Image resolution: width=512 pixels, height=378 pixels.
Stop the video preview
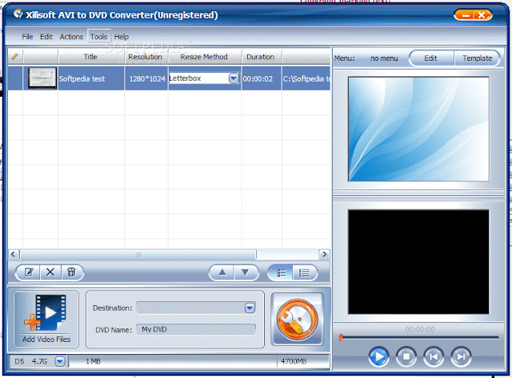(x=406, y=356)
